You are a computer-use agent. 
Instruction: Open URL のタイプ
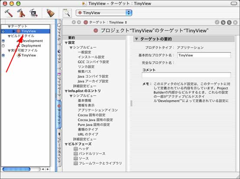[x=88, y=135]
